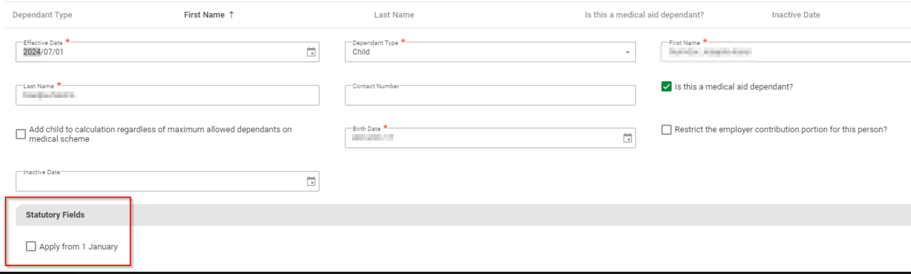Open the Dependant Type combo box showing Child
This screenshot has width=911, height=274.
click(481, 52)
